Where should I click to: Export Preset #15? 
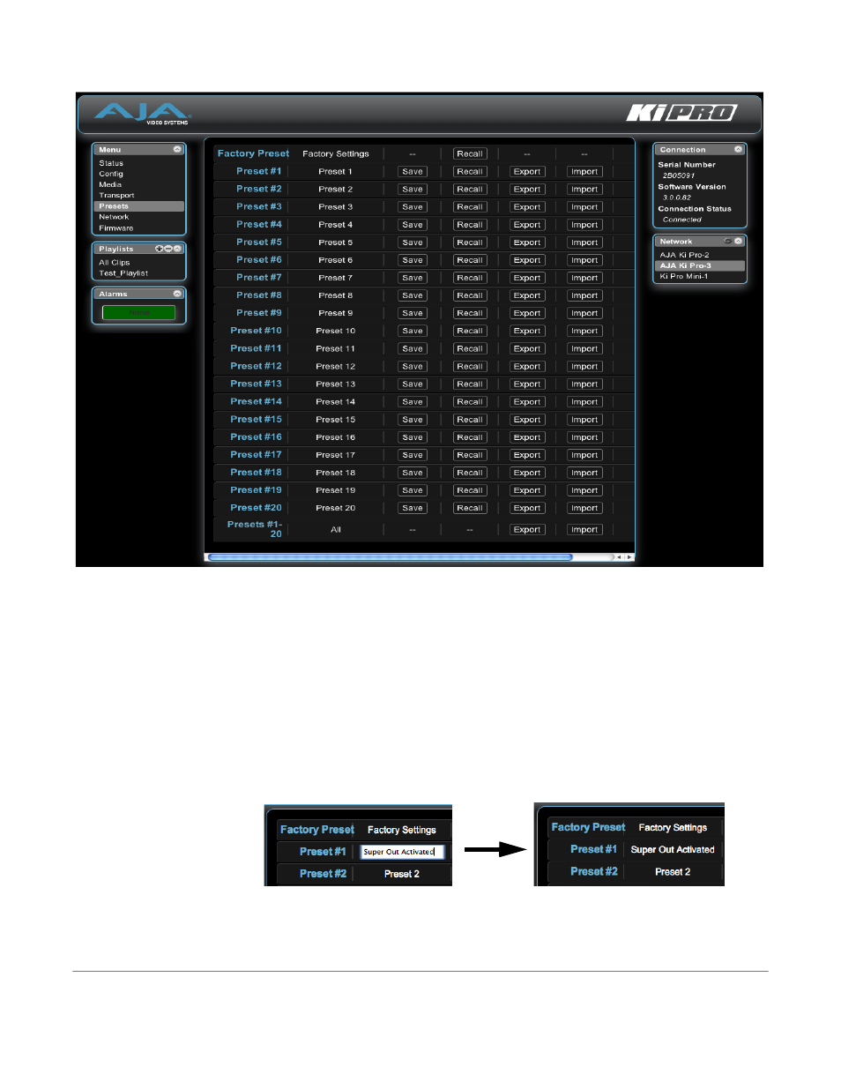[527, 420]
